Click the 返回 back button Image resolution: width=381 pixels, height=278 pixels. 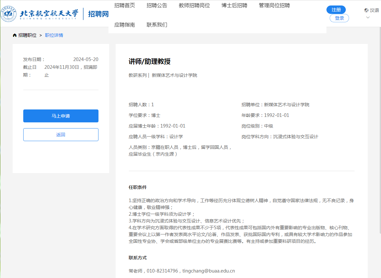[x=61, y=135]
